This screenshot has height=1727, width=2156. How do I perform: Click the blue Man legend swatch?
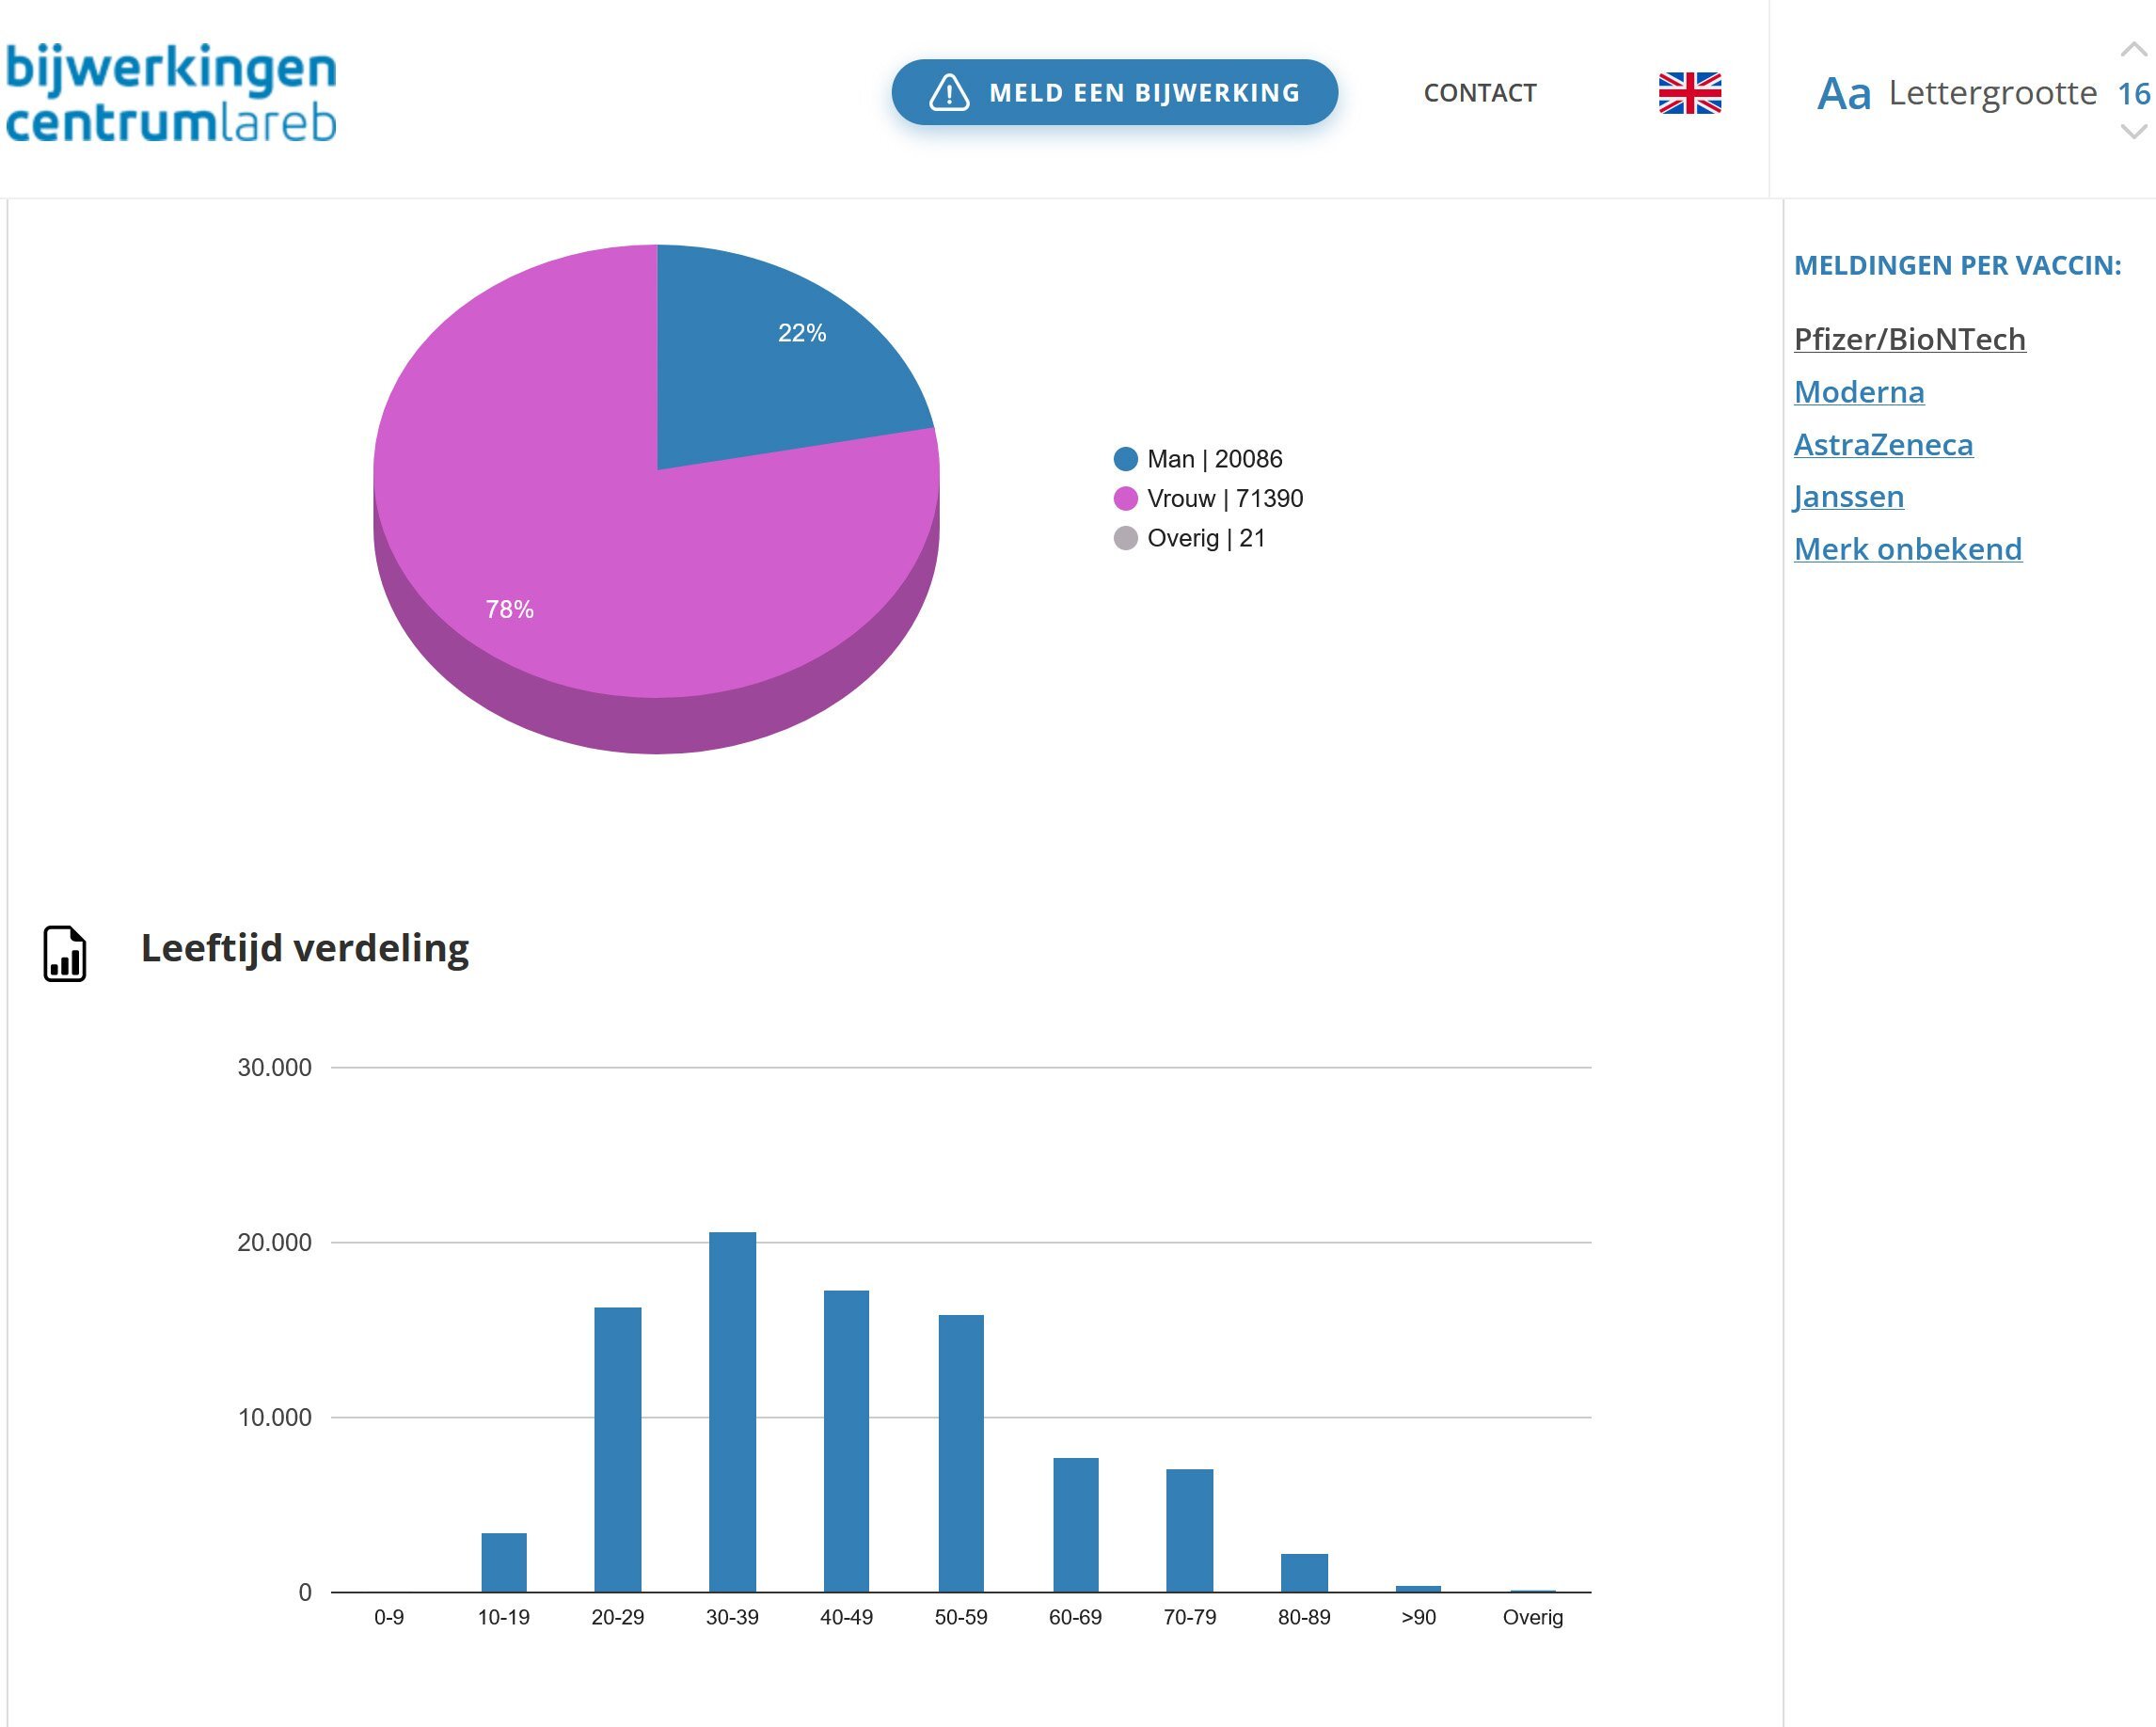click(x=1125, y=459)
